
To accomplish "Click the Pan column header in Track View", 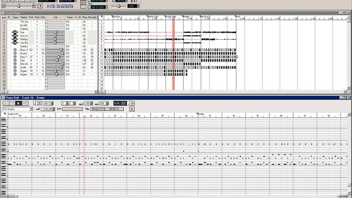I will (84, 17).
